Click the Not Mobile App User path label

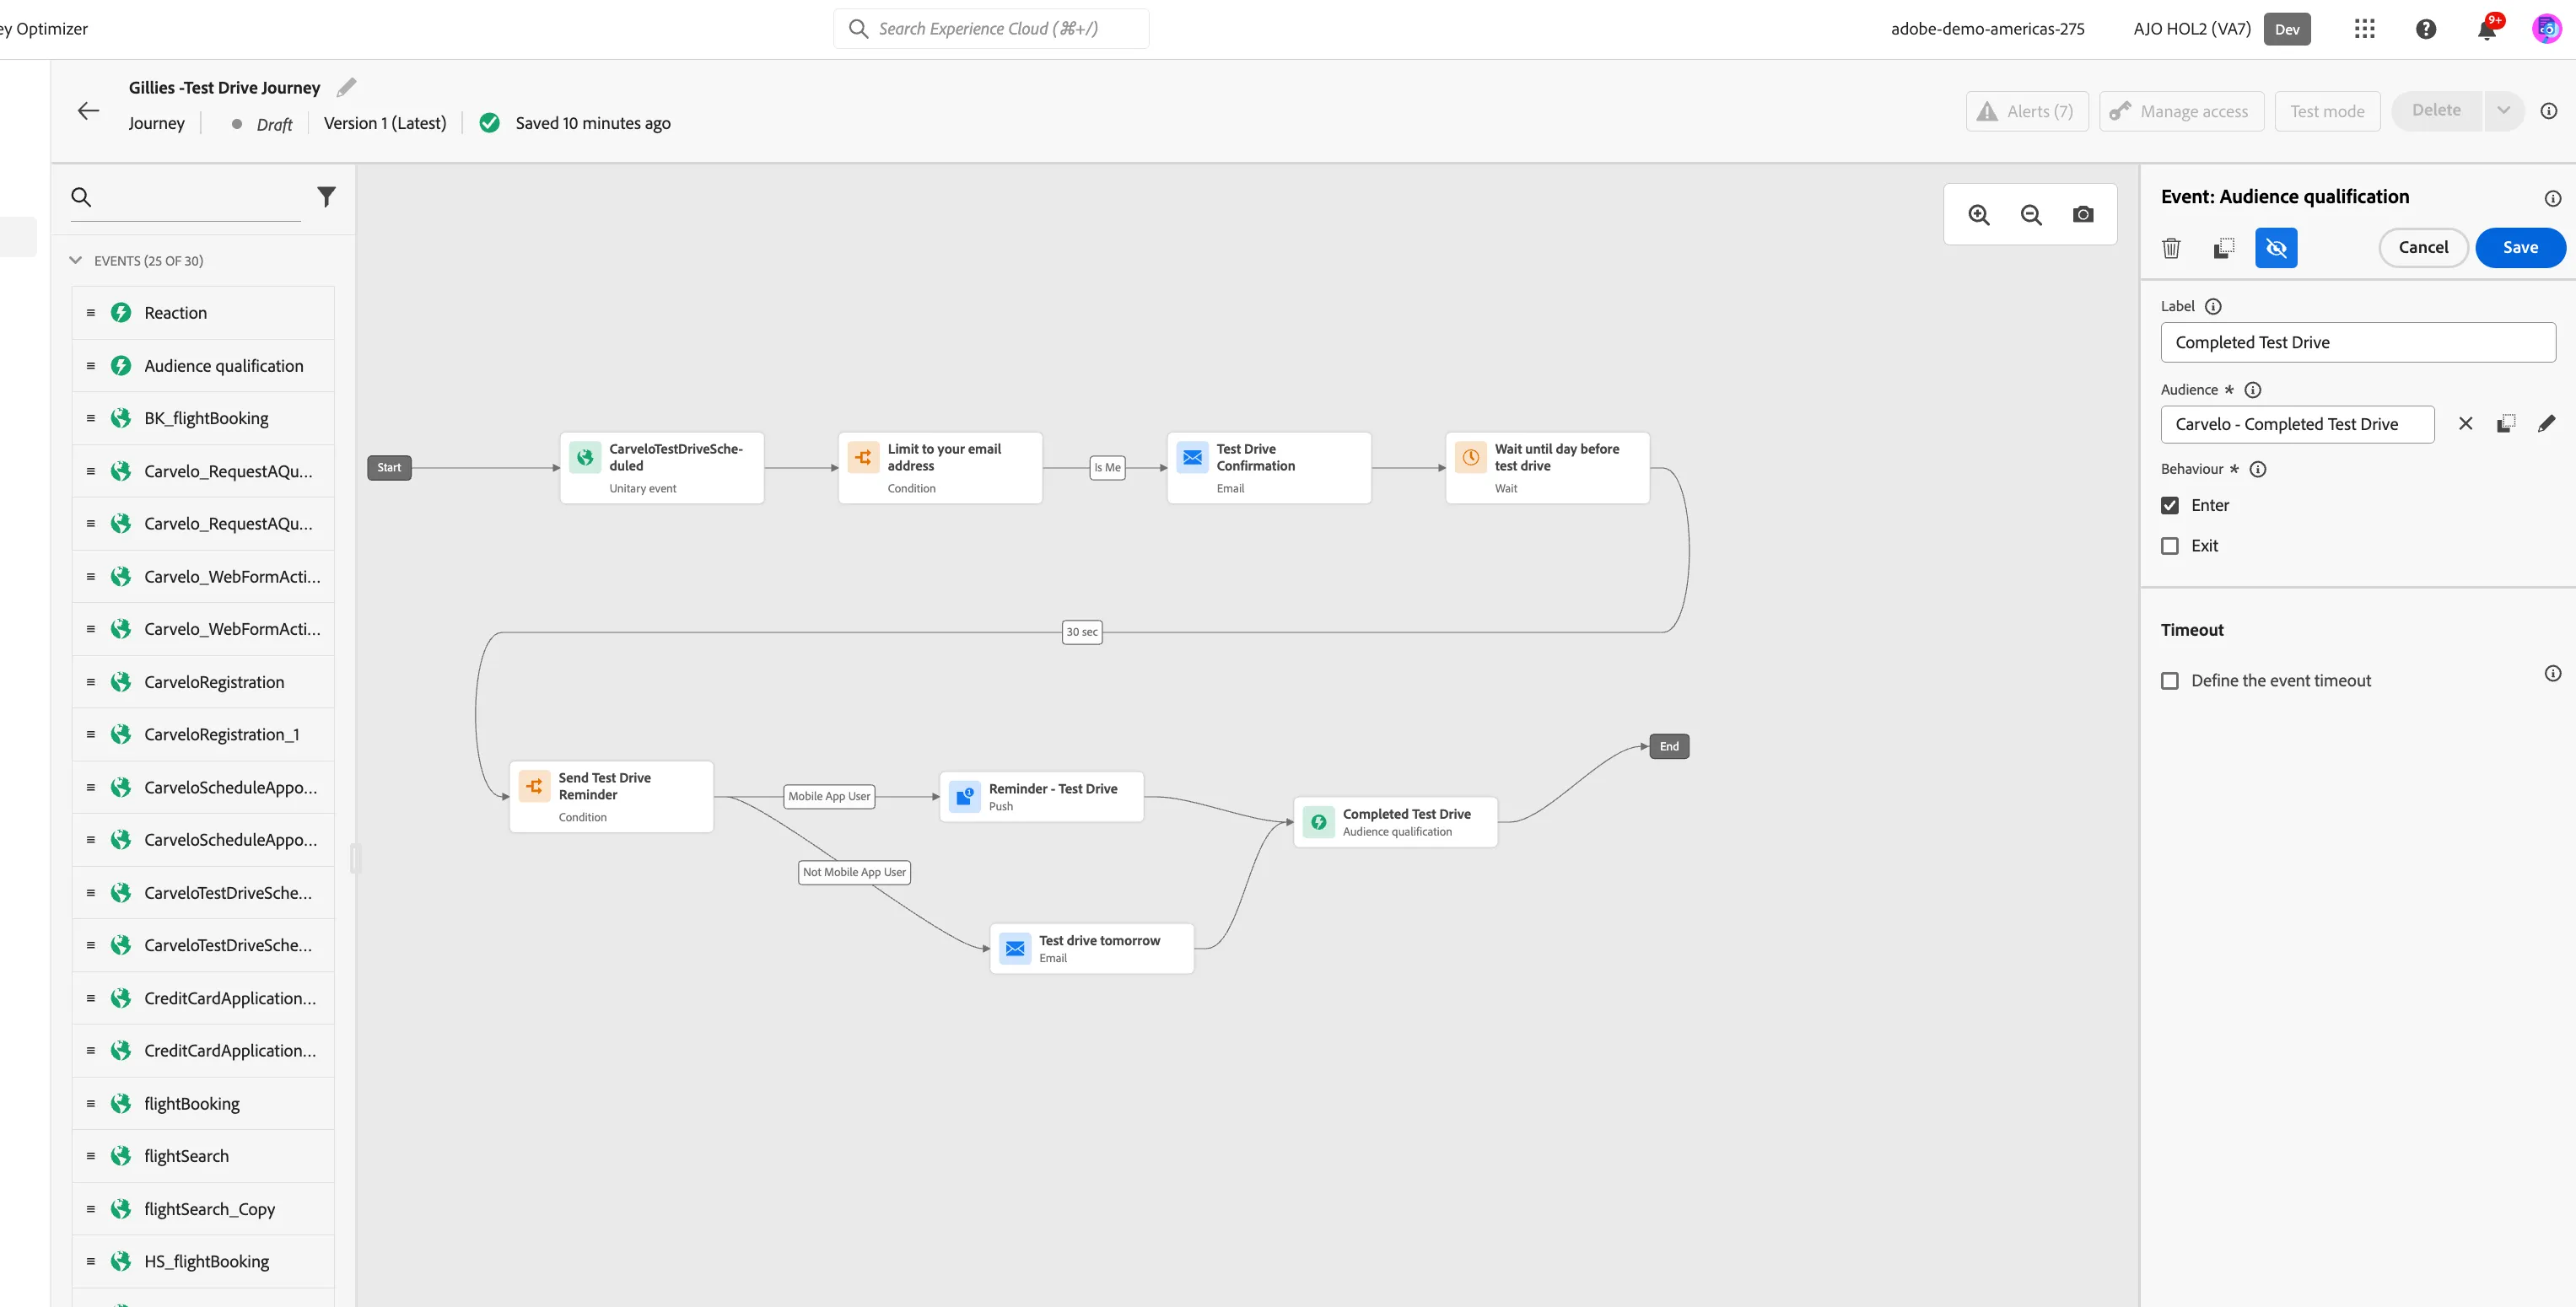click(x=854, y=872)
